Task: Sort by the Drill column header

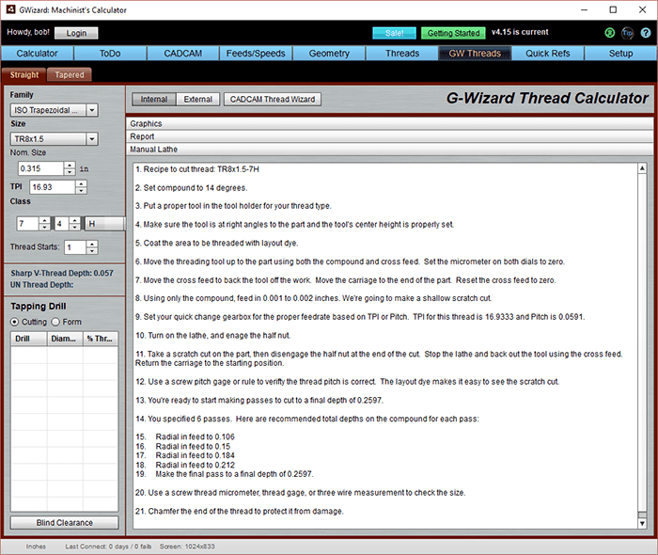Action: [28, 339]
